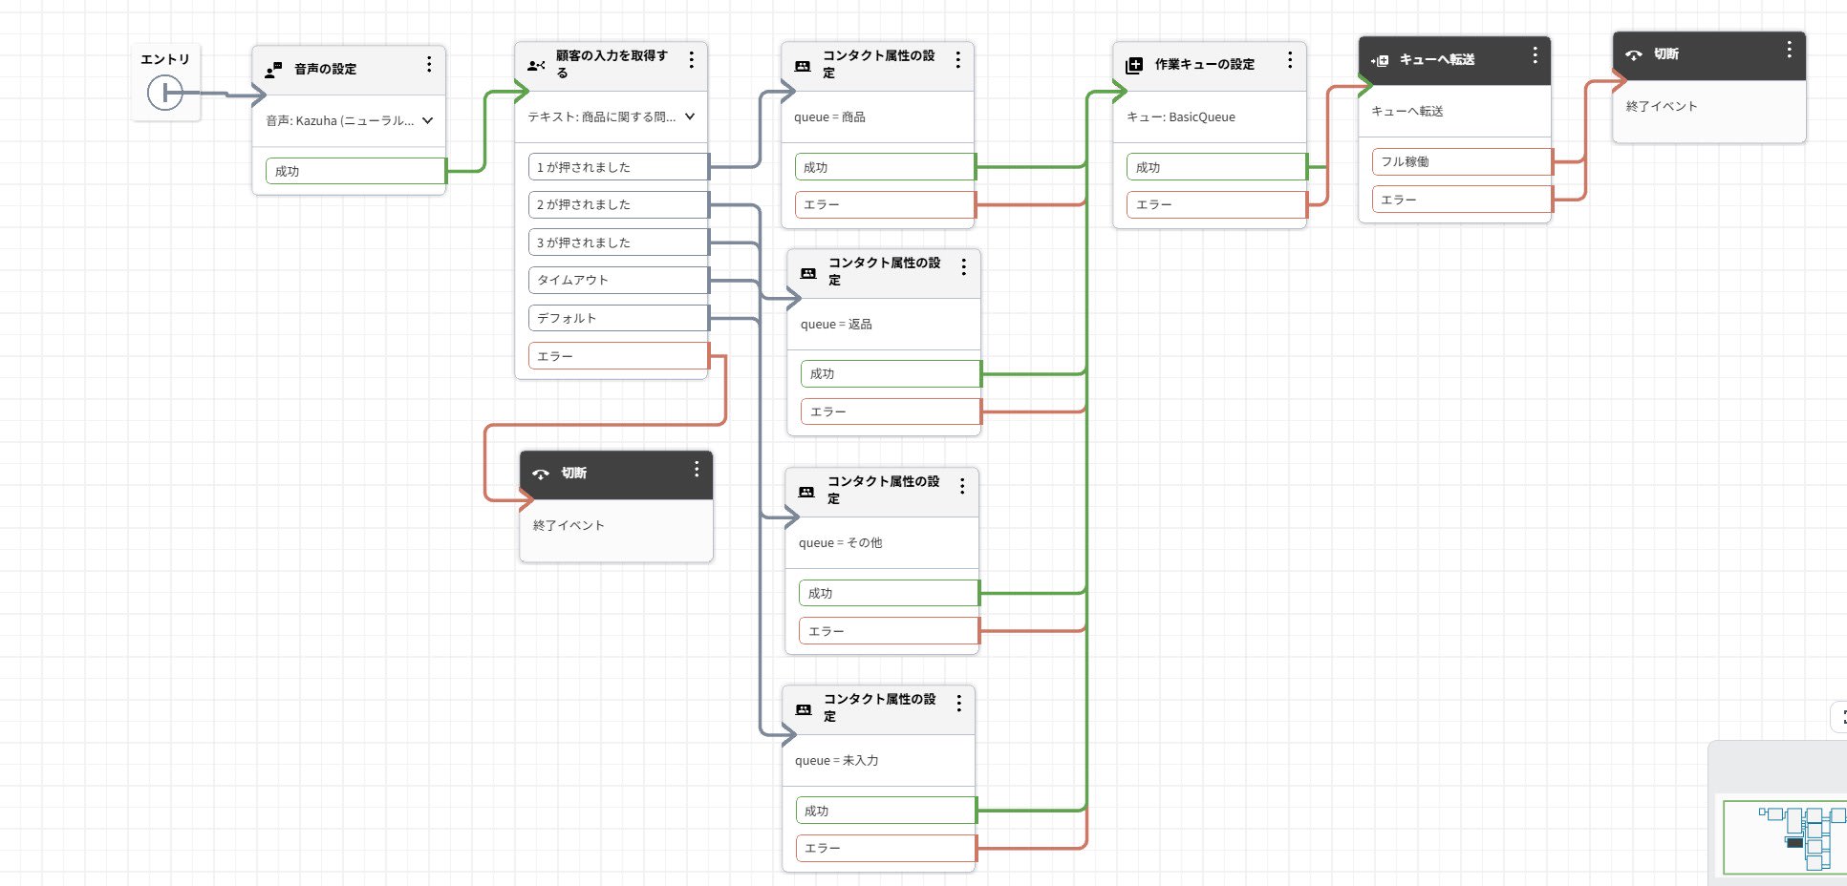Open options menu of 音声の設定 block

click(429, 64)
